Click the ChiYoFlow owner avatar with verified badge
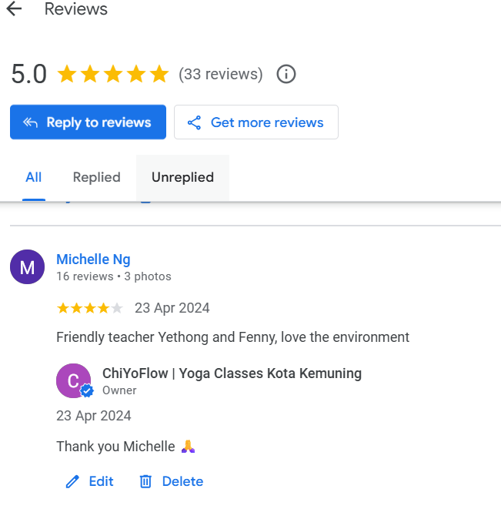 pos(74,380)
